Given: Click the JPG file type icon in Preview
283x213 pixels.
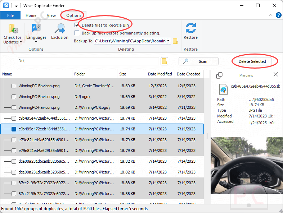Looking at the screenshot, I should click(223, 89).
